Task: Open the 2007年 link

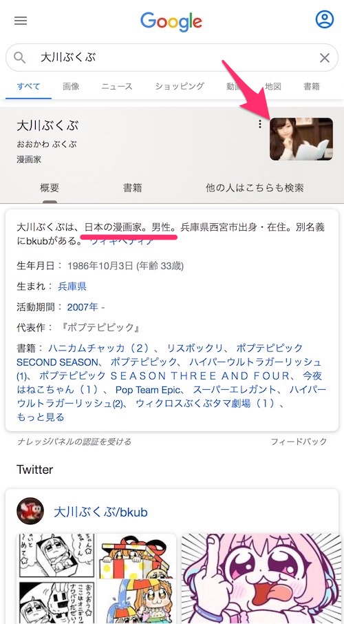Action: pyautogui.click(x=83, y=306)
